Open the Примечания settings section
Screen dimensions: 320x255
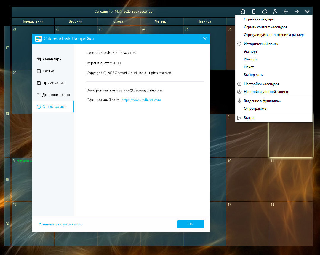(53, 83)
